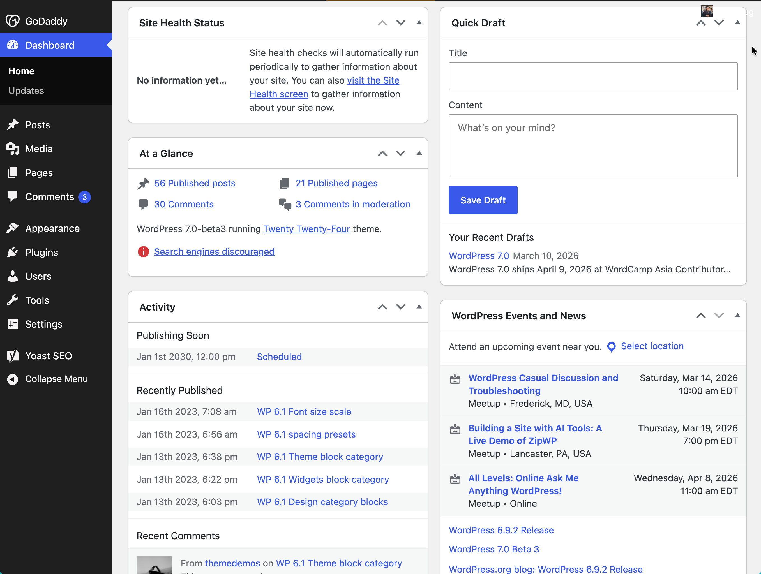Click the Media library icon
This screenshot has height=574, width=761.
tap(13, 149)
